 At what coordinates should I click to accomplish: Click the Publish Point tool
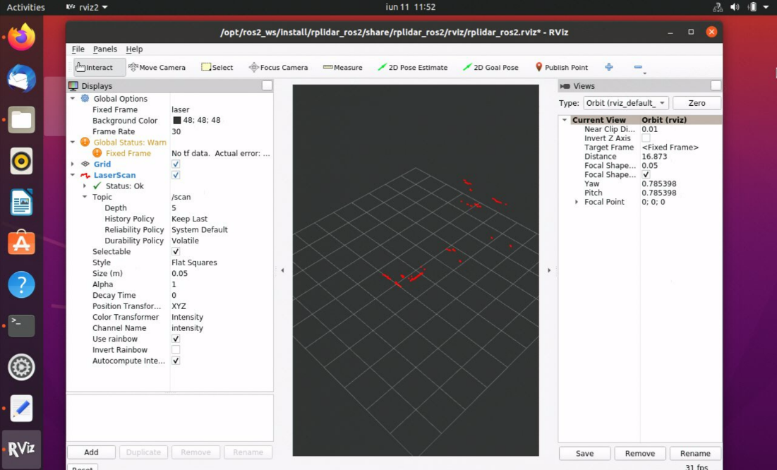(x=561, y=68)
